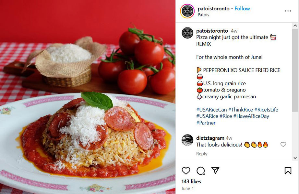Open the #Partner hashtag
299x194 pixels.
pyautogui.click(x=206, y=123)
